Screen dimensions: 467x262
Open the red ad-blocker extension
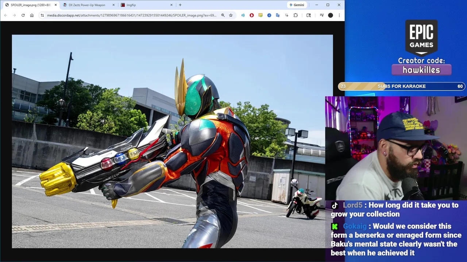252,15
